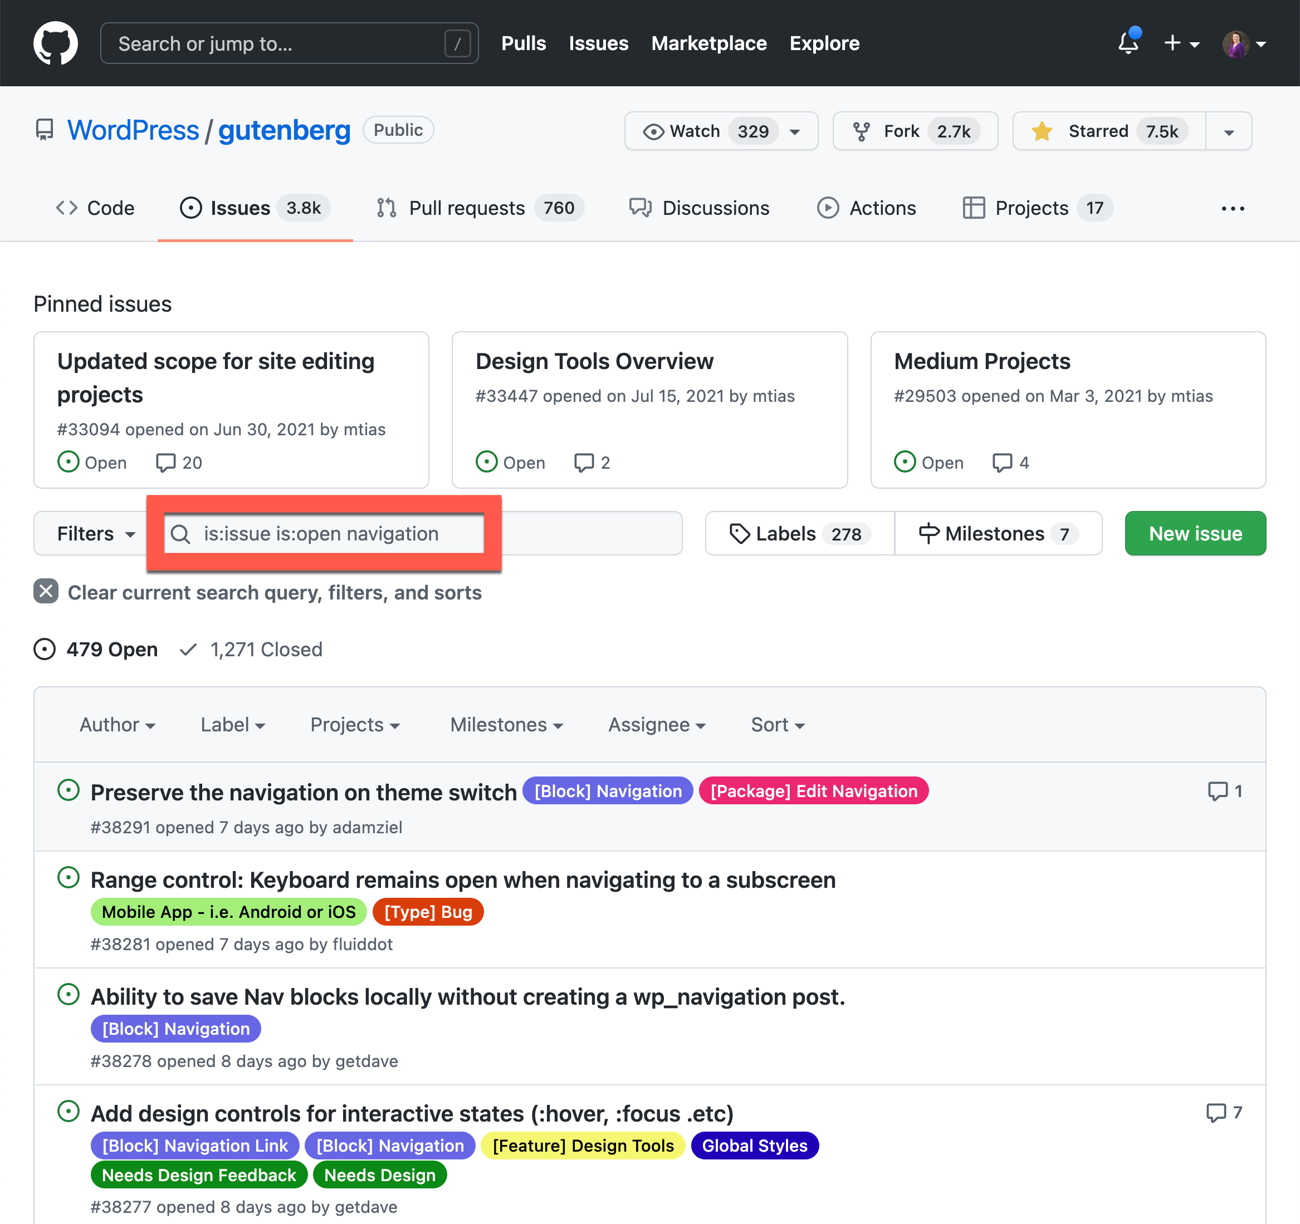1300x1224 pixels.
Task: Open issue Preserve the navigation on theme switch
Action: tap(304, 792)
